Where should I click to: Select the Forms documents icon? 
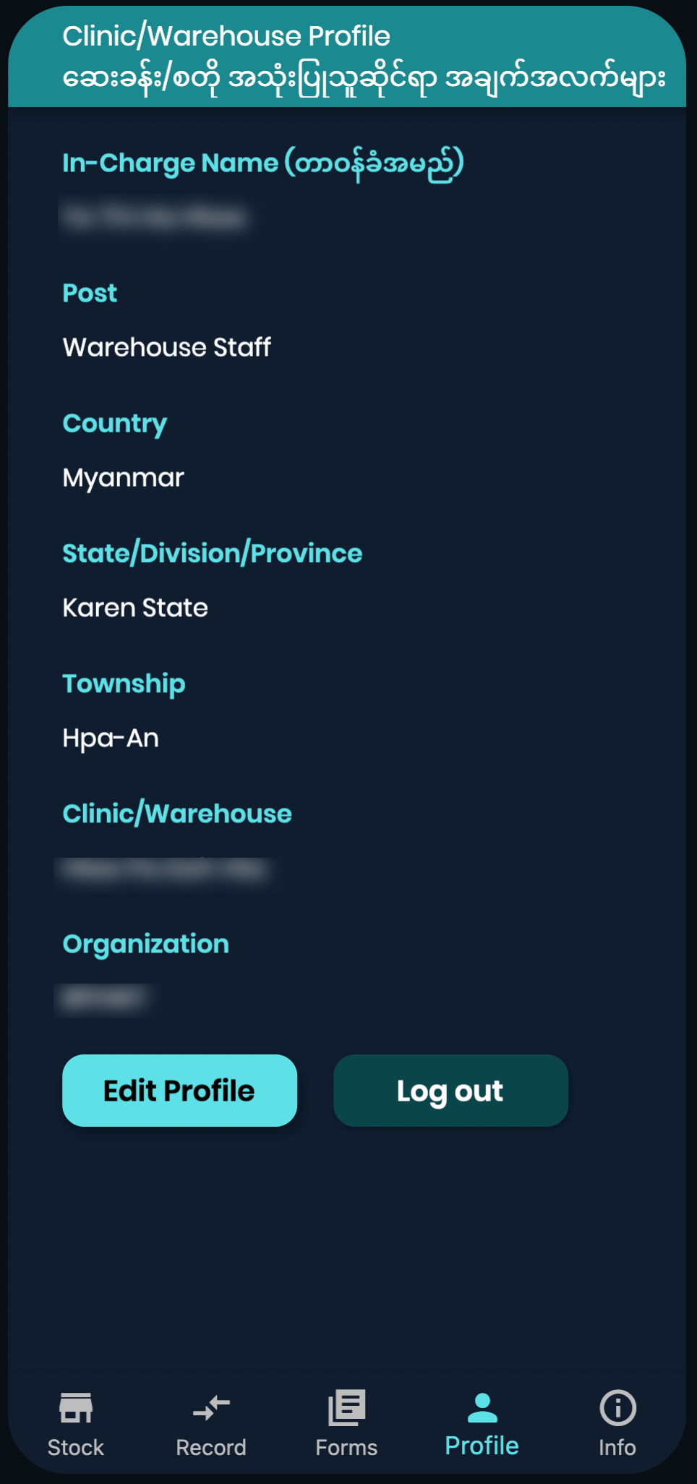coord(346,1407)
